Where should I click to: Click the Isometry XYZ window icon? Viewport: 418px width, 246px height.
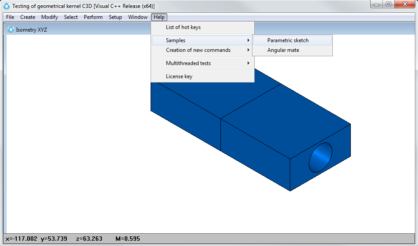pyautogui.click(x=11, y=29)
